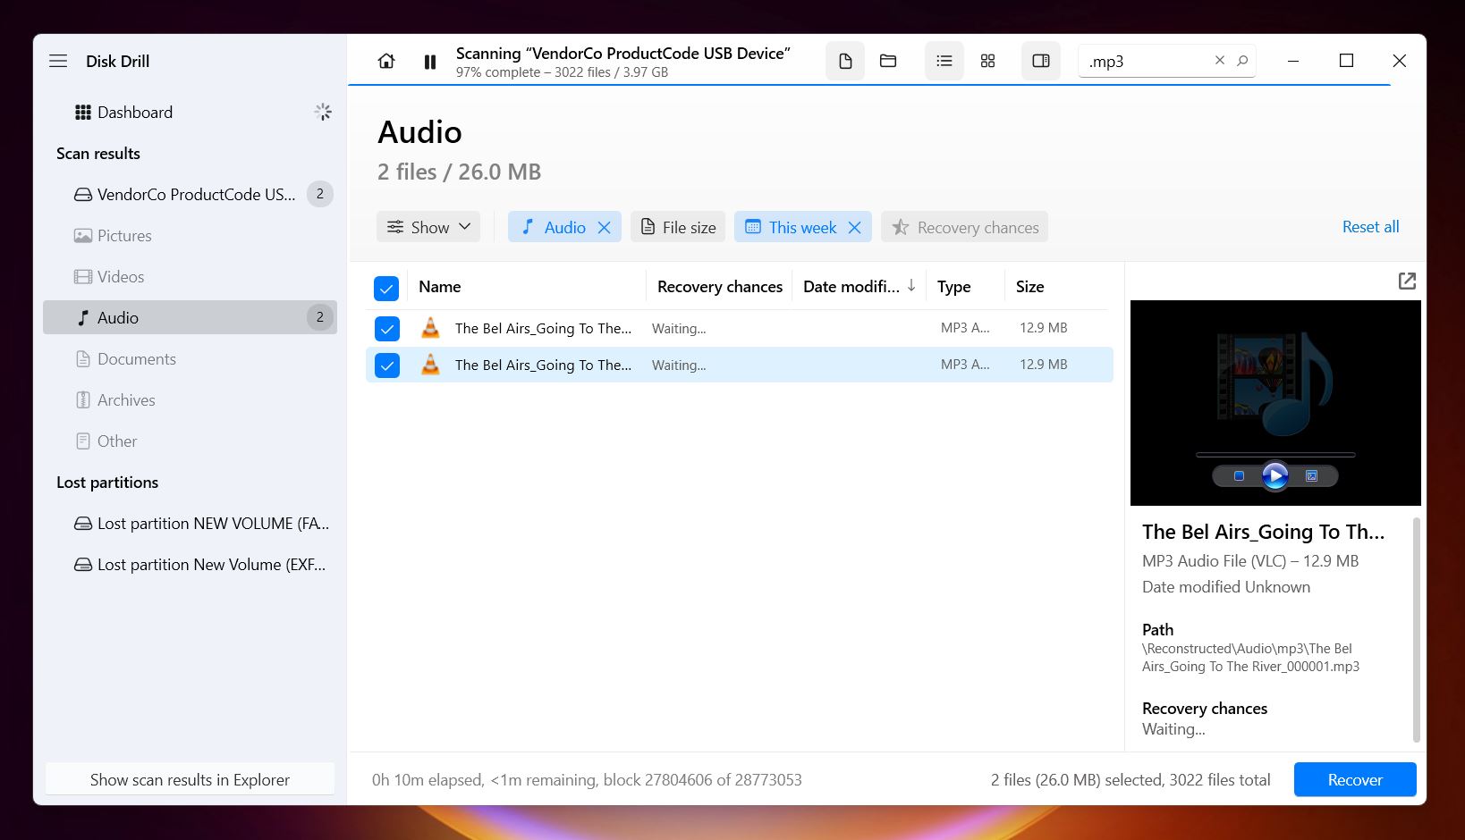
Task: Open the Archives category
Action: (190, 399)
